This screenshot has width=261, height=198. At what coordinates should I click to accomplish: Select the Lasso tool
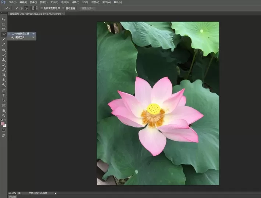(4, 29)
